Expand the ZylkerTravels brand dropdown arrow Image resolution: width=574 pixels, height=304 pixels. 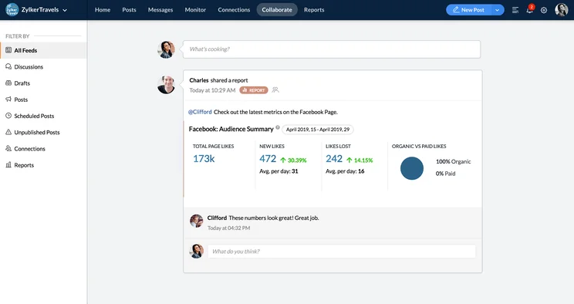pos(65,10)
